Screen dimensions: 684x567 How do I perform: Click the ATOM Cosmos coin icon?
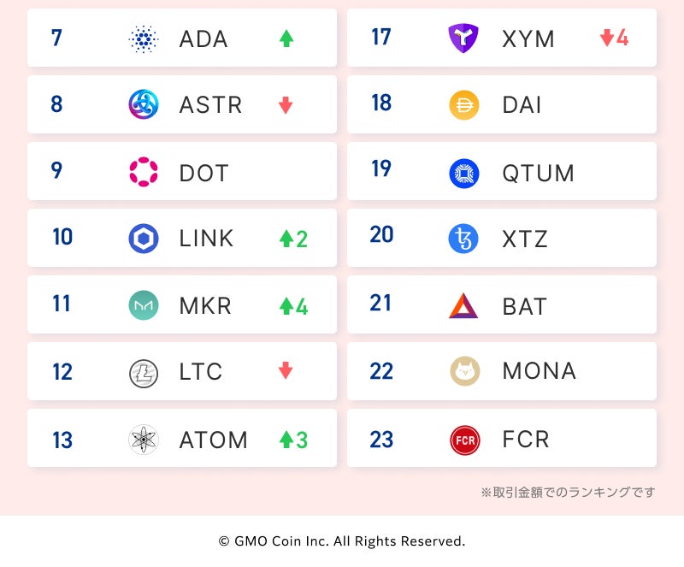coord(144,440)
